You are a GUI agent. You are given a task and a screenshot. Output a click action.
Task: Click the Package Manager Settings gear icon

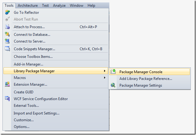click(113, 85)
